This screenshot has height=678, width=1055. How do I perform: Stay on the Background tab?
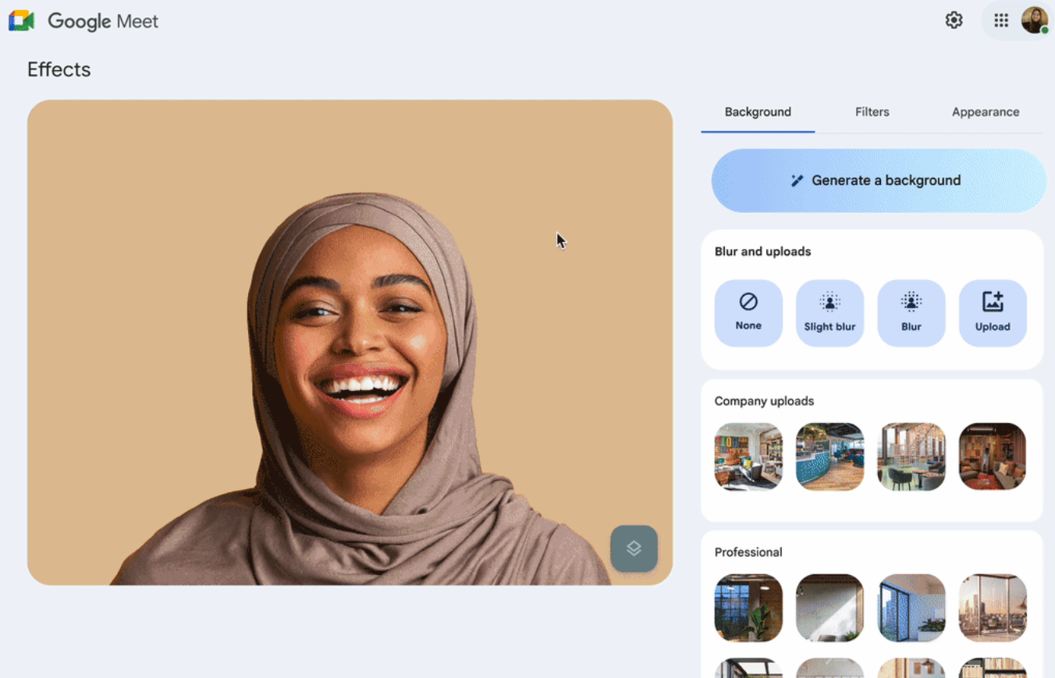(x=758, y=112)
